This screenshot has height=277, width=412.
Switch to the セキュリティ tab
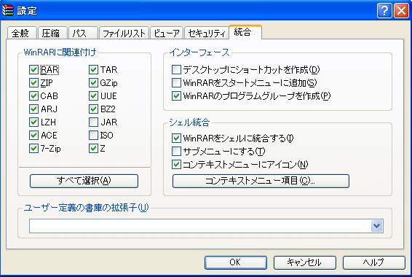point(207,33)
